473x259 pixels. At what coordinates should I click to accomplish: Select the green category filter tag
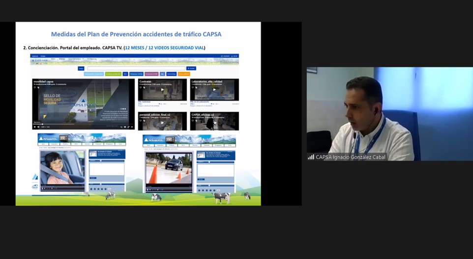click(x=113, y=74)
